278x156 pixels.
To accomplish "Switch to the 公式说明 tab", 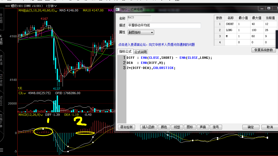I will [x=141, y=52].
